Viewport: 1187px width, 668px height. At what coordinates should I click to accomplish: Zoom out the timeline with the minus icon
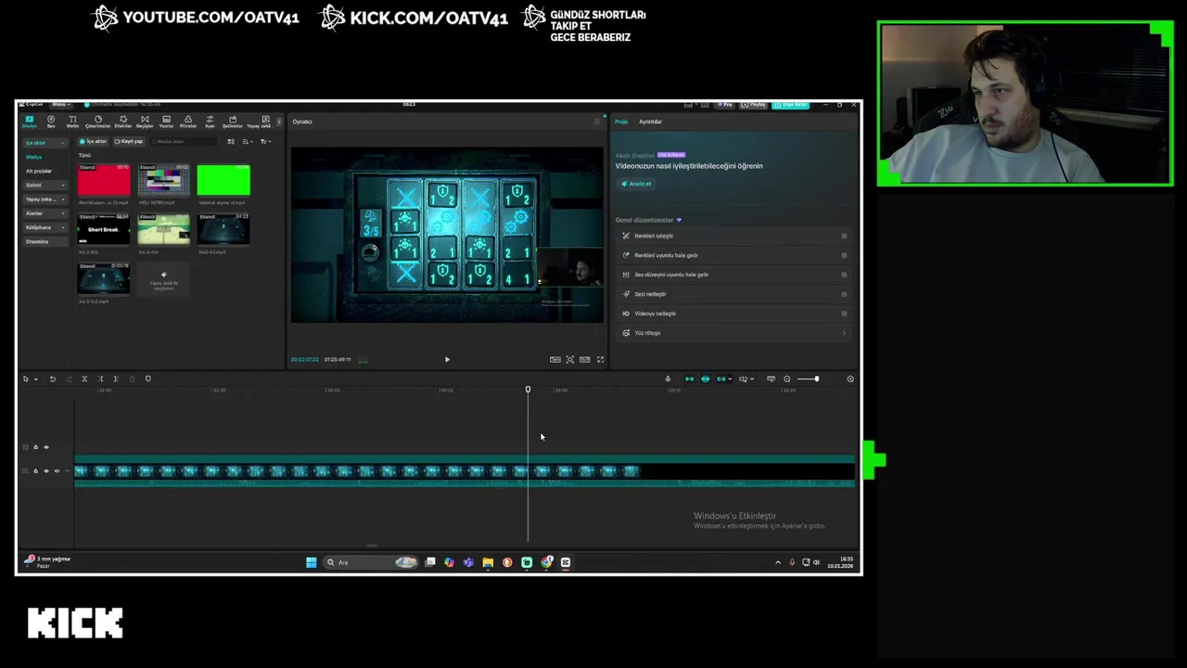(x=787, y=379)
